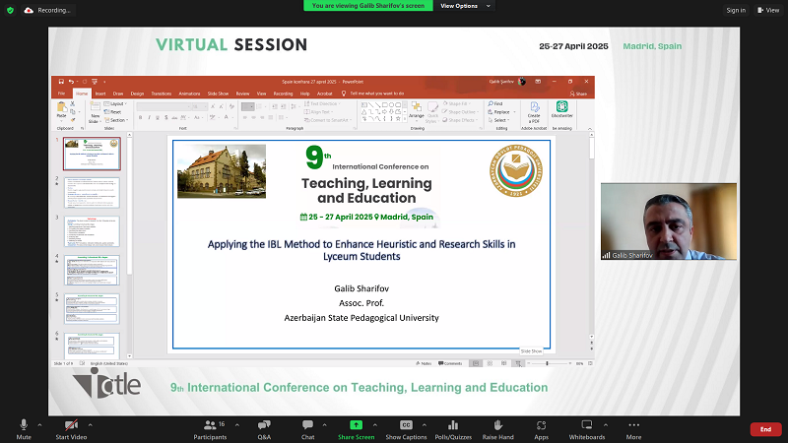Click the Polls/Quizzes icon
Screen dimensions: 788x443
(x=453, y=427)
